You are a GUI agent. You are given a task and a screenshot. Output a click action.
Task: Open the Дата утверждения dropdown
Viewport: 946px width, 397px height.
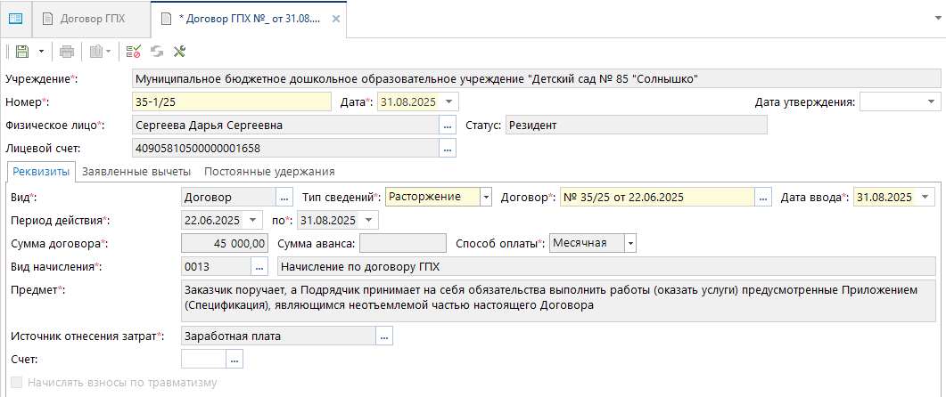point(932,101)
